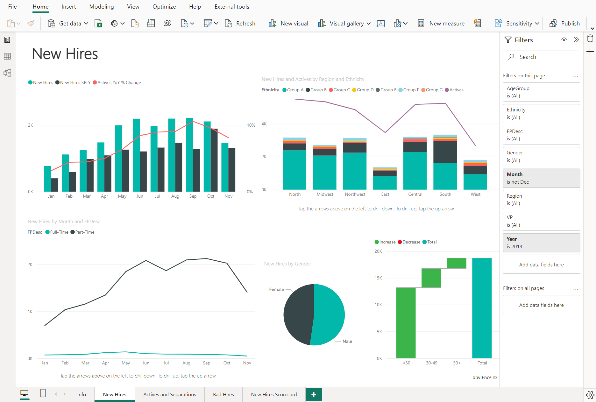596x402 pixels.
Task: Open Excel workbook import
Action: click(99, 23)
